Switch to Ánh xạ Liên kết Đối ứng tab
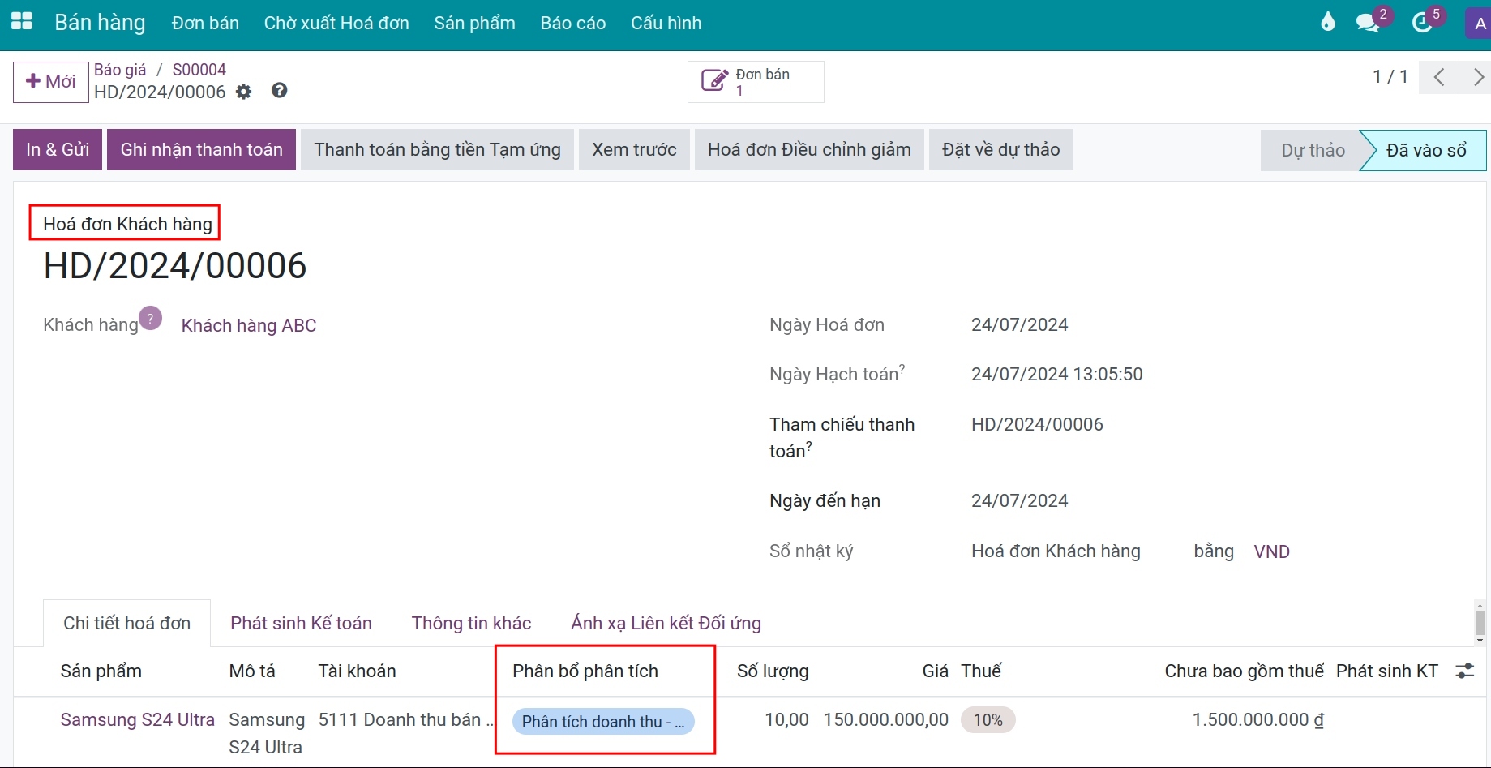 666,623
